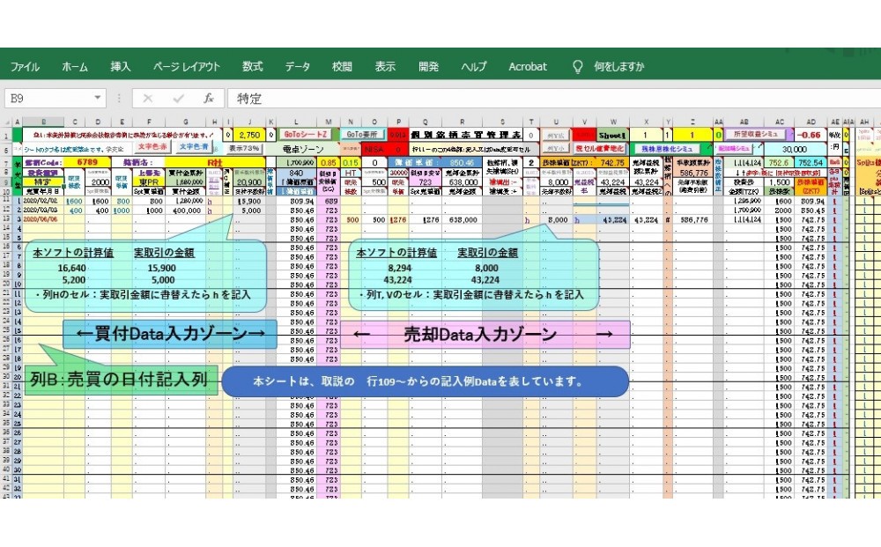This screenshot has height=547, width=881.
Task: Click the fx insert function icon
Action: (209, 99)
